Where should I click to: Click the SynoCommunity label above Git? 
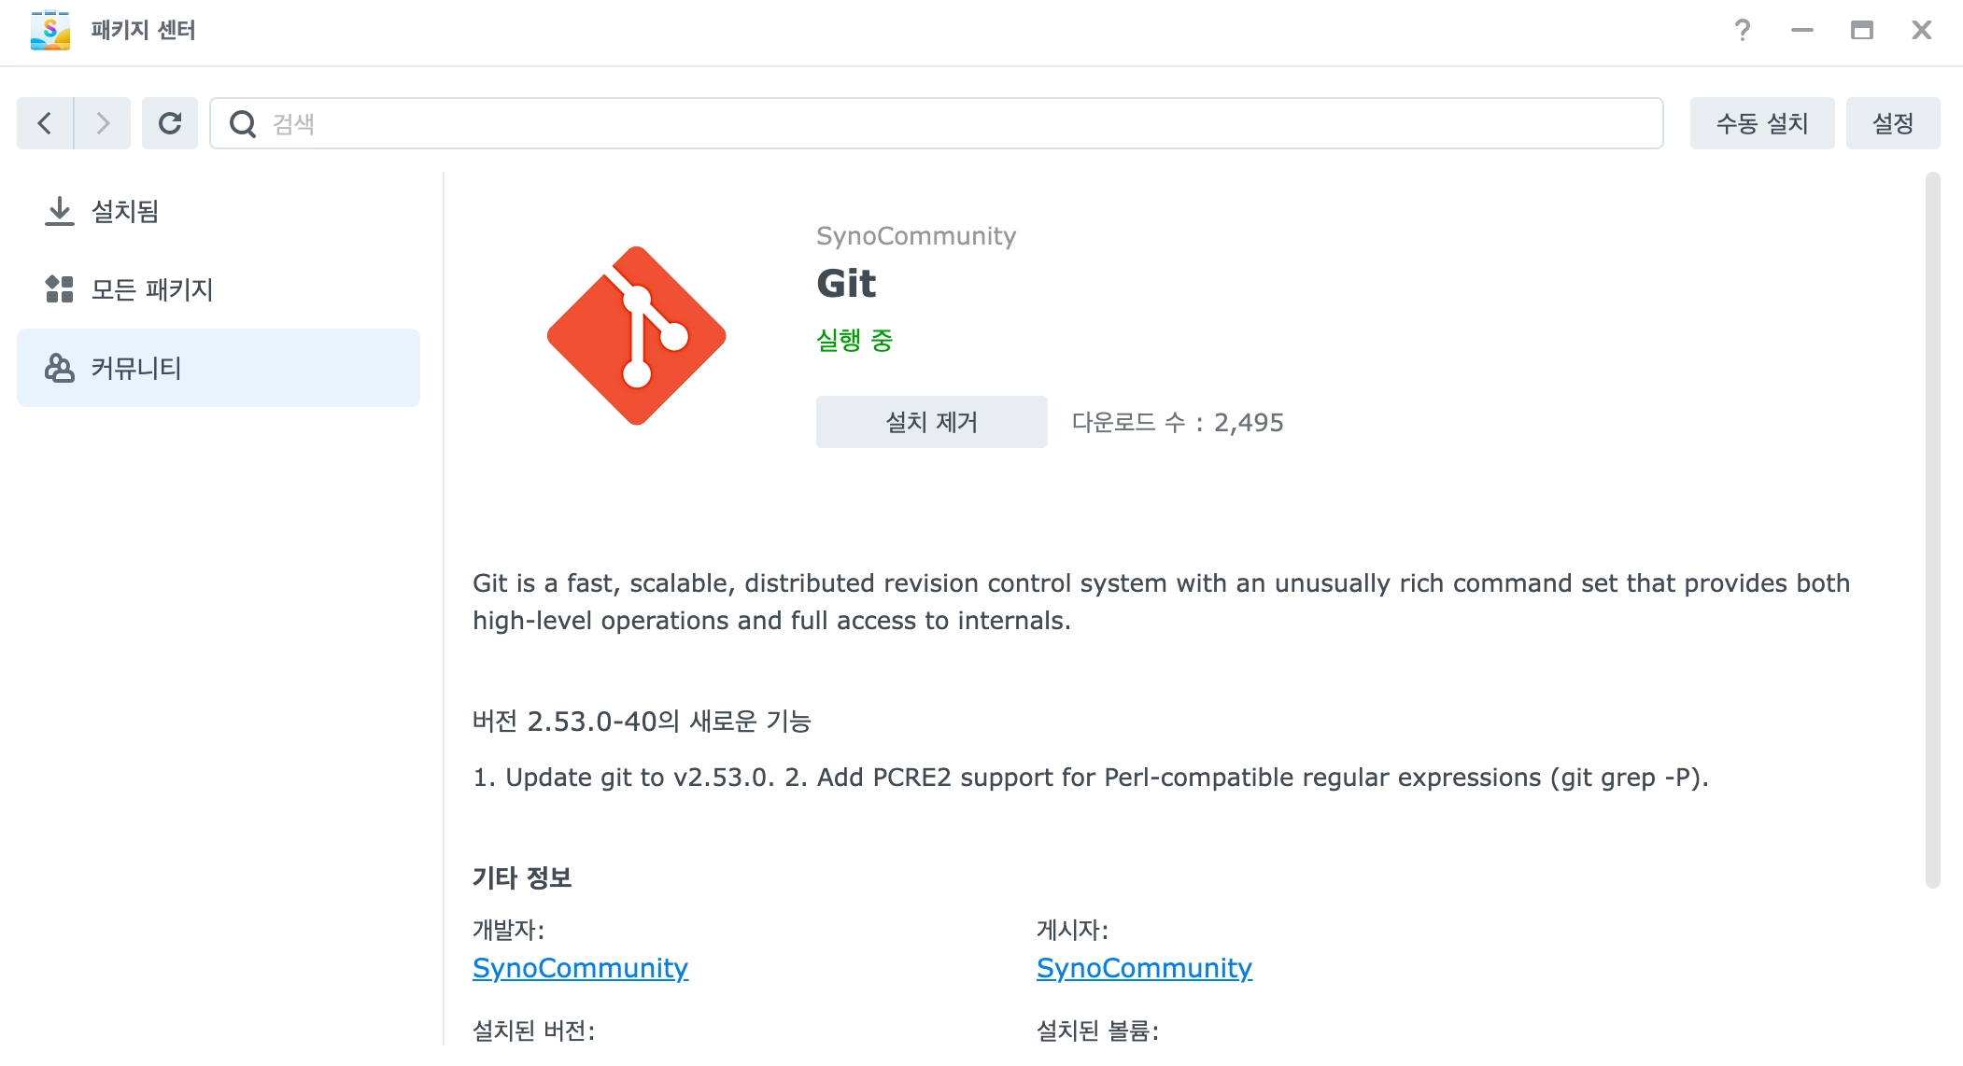coord(916,236)
